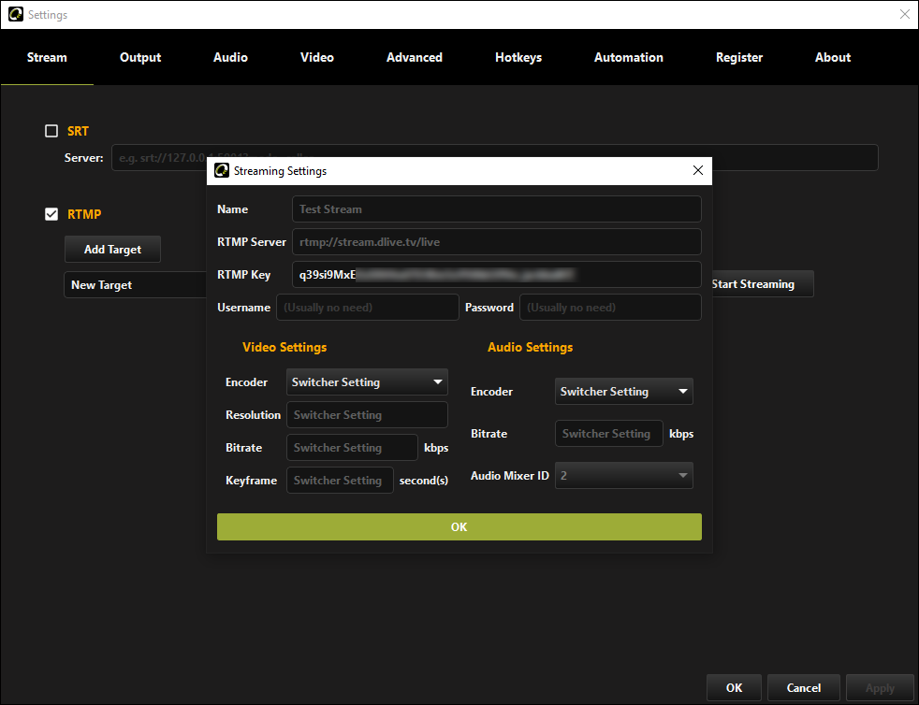Viewport: 919px width, 705px height.
Task: Click the Apply button
Action: [880, 687]
